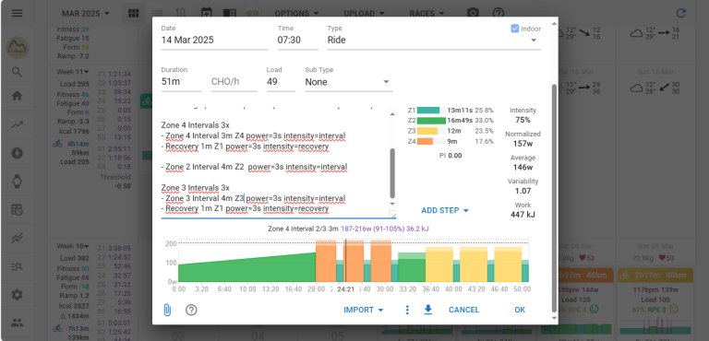709x341 pixels.
Task: Click the Work 447 kJ value
Action: [x=523, y=215]
